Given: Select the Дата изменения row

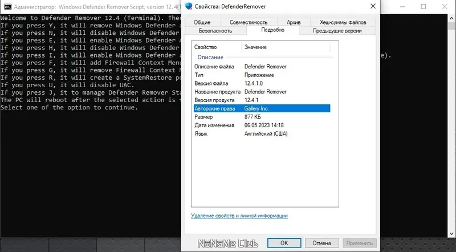Looking at the screenshot, I should [262, 125].
